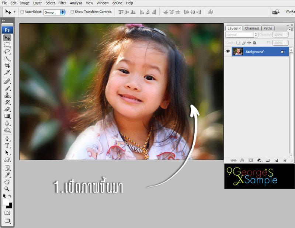Select the Hand tool
The width and height of the screenshot is (295, 228).
tap(7, 182)
